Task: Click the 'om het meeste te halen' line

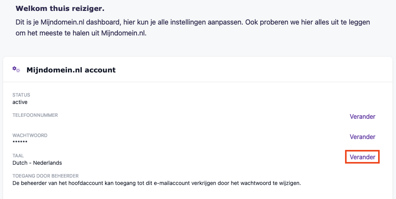Action: point(81,33)
